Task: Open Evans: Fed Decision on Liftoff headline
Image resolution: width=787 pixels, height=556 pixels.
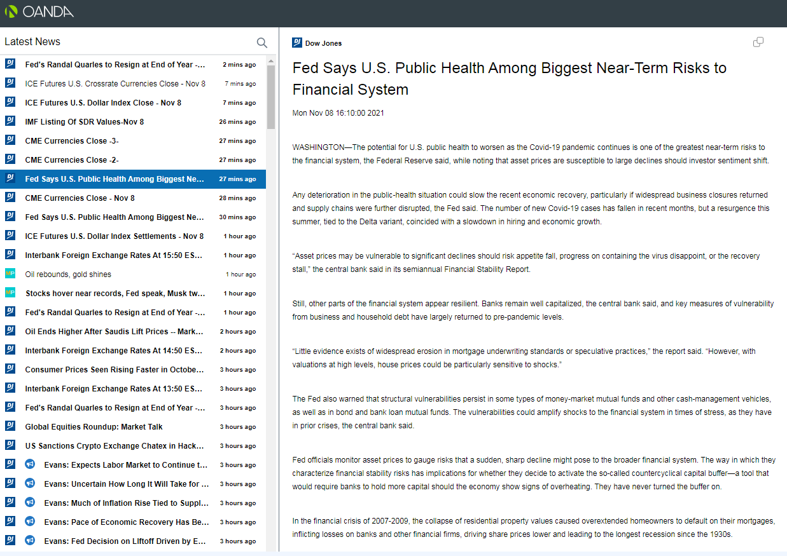Action: coord(125,541)
